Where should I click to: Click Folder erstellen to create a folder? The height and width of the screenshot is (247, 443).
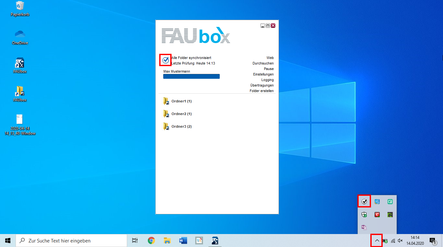262,91
